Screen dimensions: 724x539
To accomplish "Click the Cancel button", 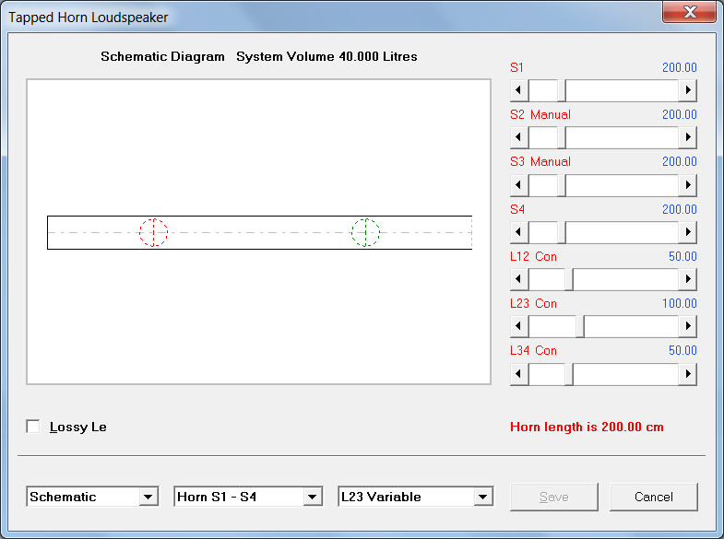I will coord(653,497).
